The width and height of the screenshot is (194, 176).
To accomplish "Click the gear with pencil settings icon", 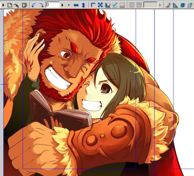I will click(x=190, y=5).
